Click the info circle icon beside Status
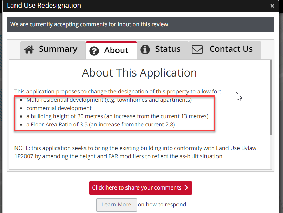 tap(145, 50)
